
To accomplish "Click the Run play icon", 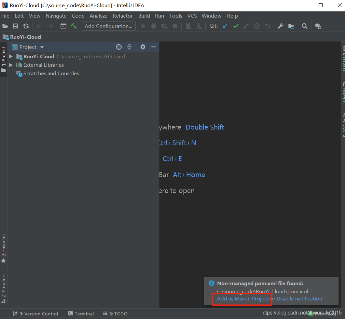I will click(x=143, y=26).
